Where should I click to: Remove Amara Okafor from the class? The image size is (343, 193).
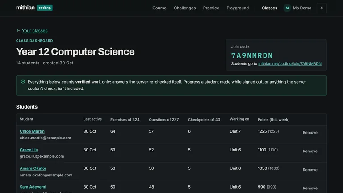pyautogui.click(x=310, y=170)
